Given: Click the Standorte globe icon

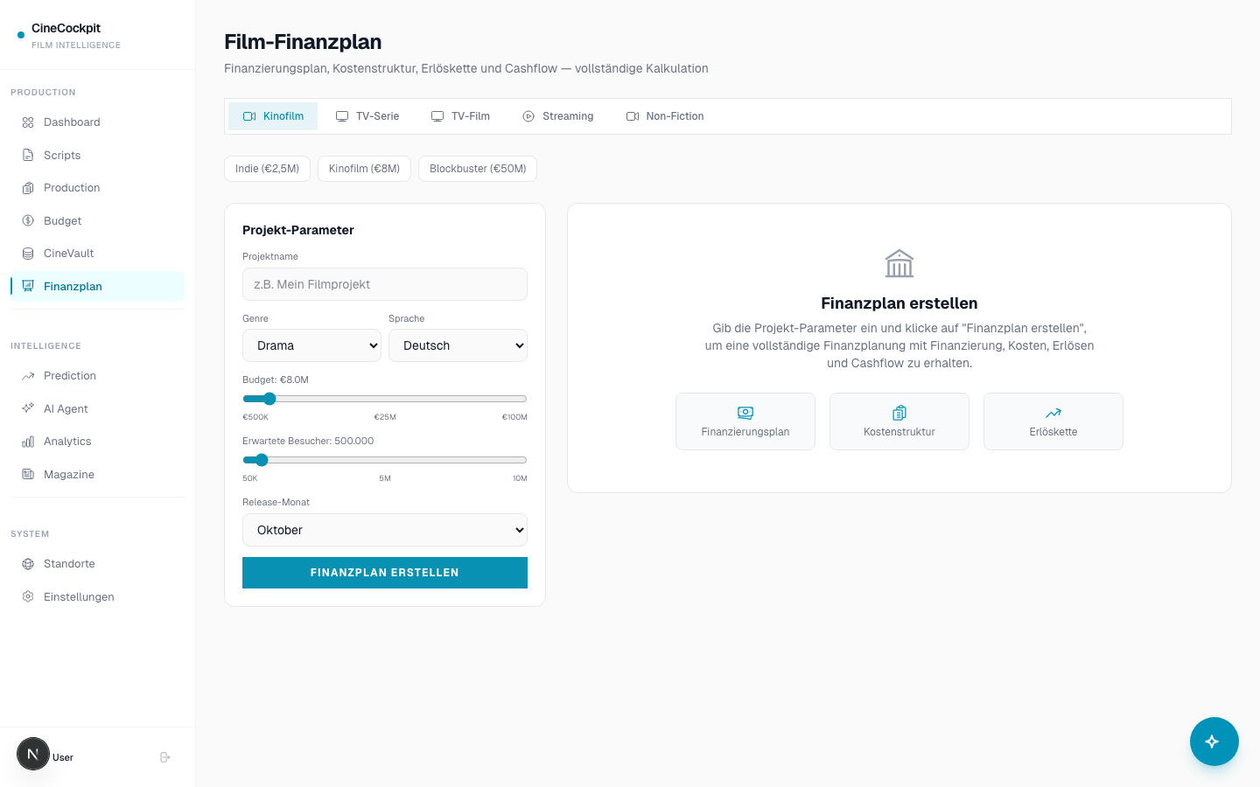Looking at the screenshot, I should coord(28,564).
